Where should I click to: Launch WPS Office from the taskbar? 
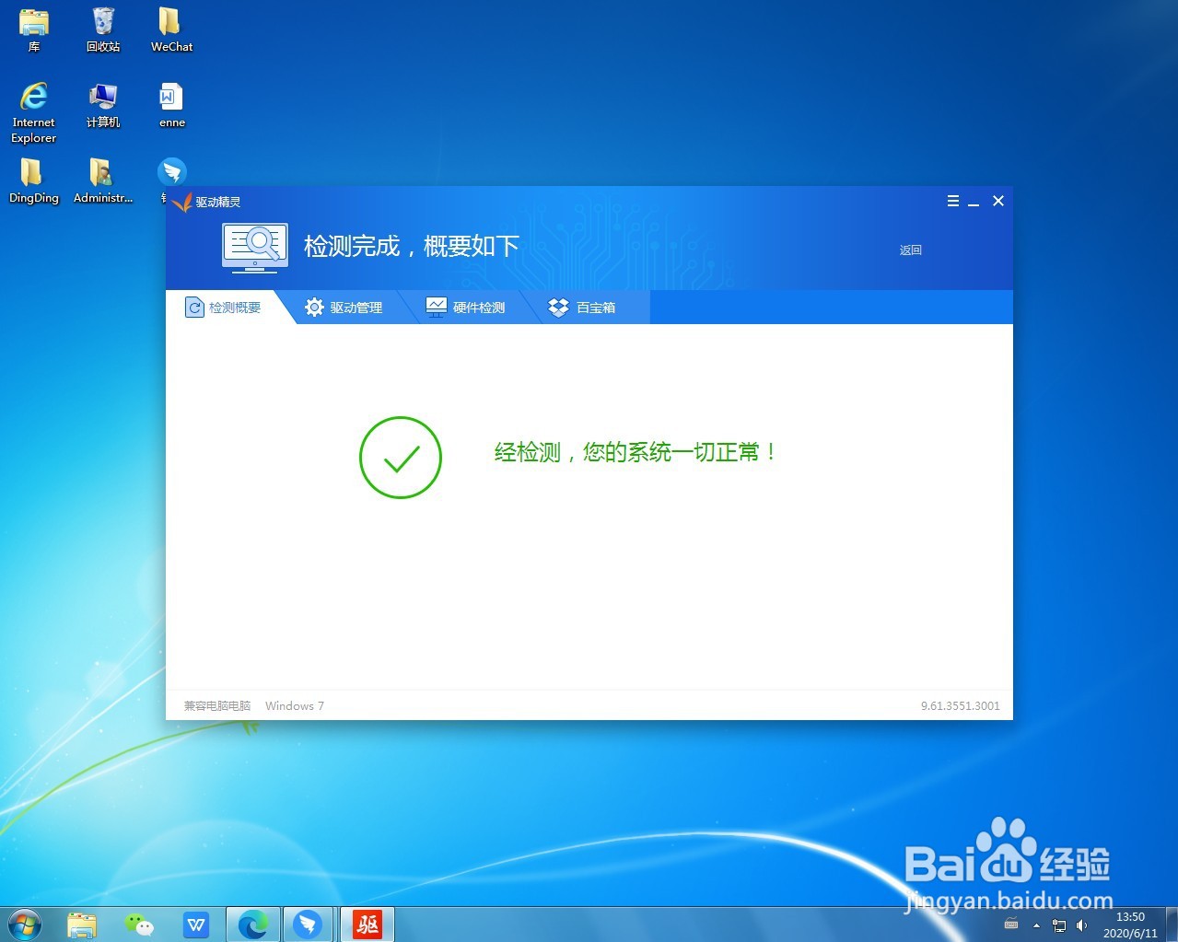tap(196, 924)
